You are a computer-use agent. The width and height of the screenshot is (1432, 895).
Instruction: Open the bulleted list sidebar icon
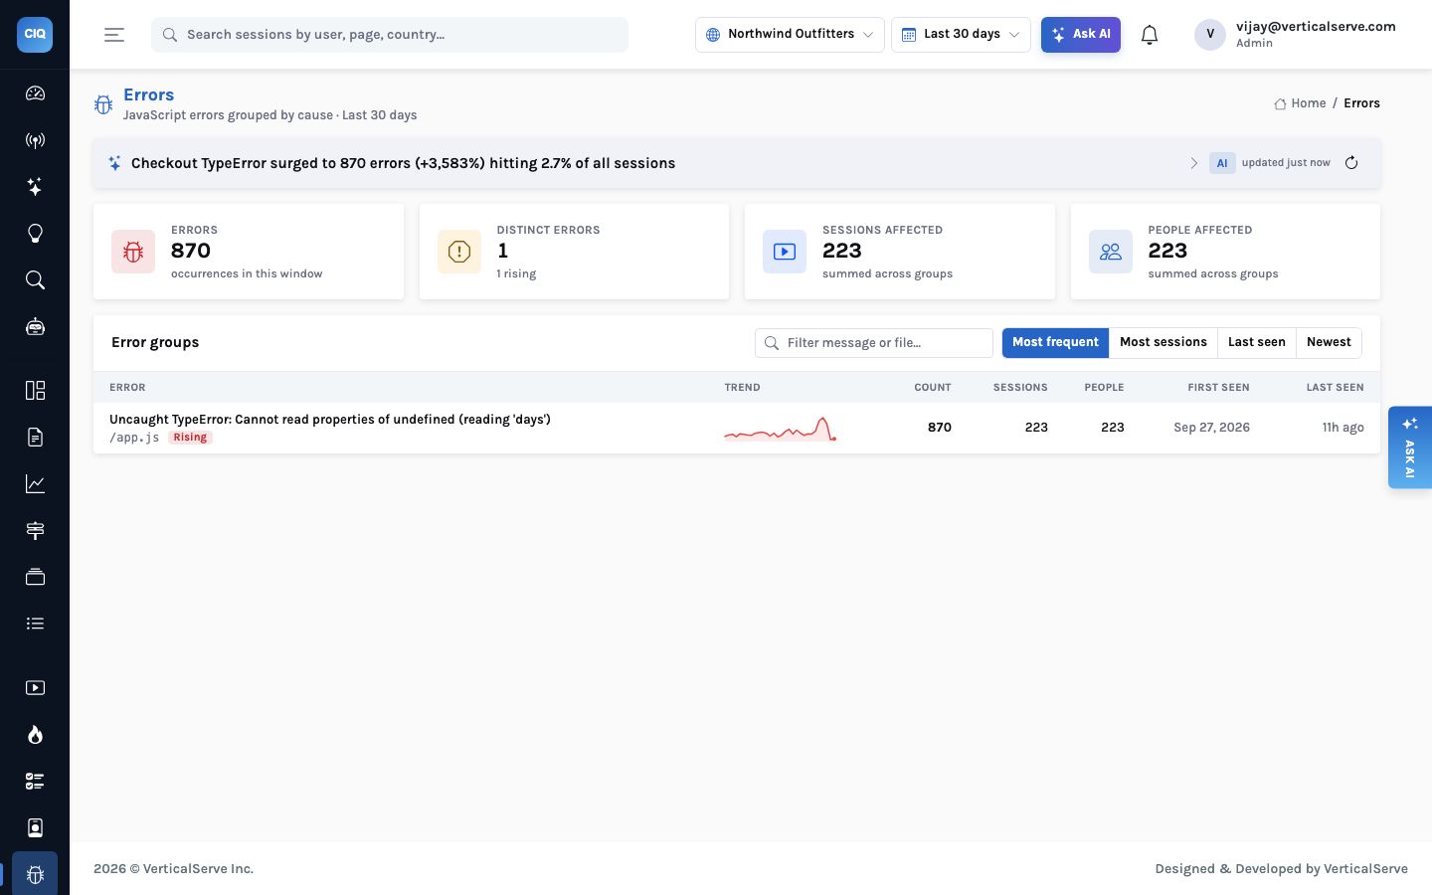(x=35, y=624)
